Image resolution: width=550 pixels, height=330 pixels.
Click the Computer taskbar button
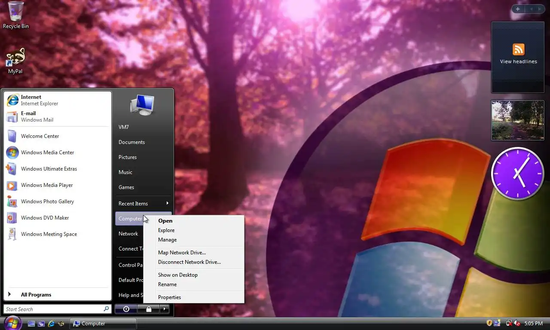point(103,324)
